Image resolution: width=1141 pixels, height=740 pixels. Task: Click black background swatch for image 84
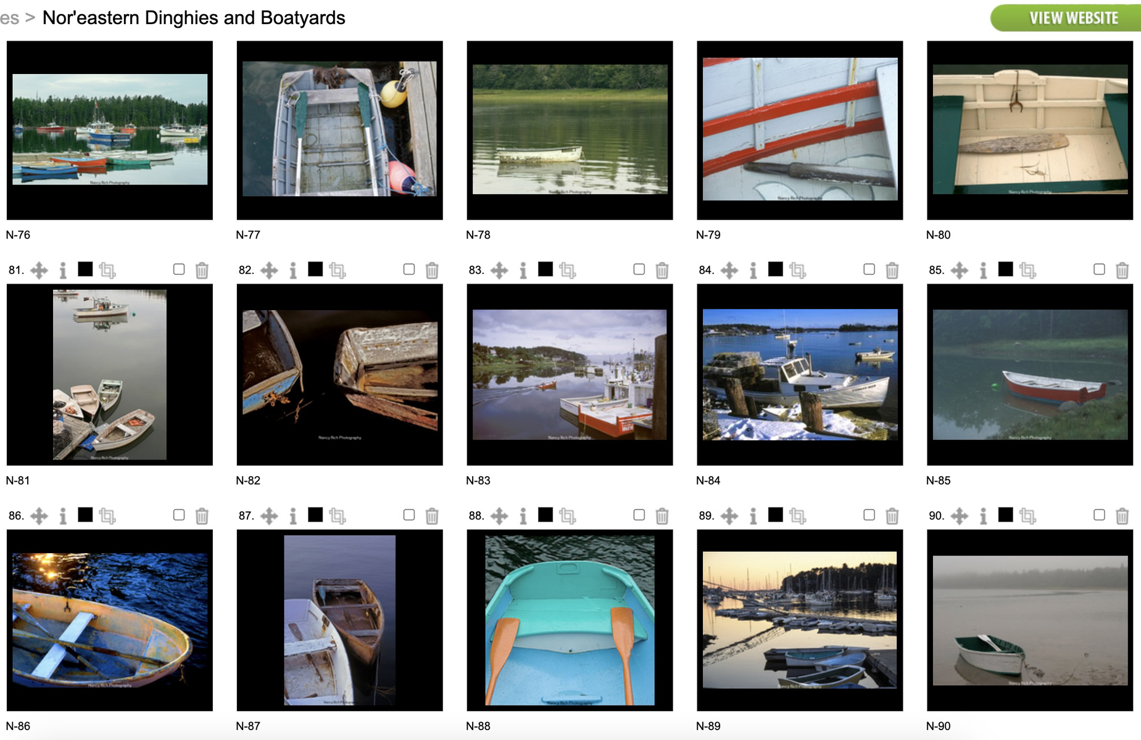[775, 269]
